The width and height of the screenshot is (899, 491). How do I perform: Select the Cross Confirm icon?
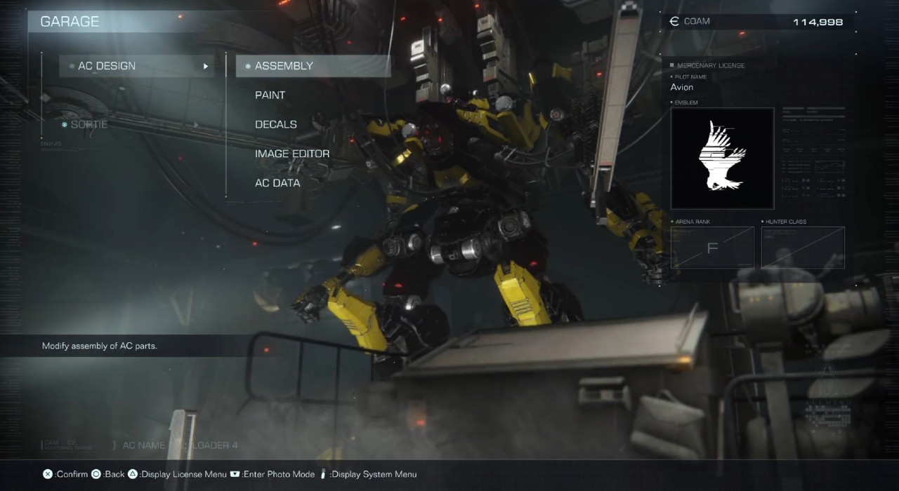[x=46, y=473]
